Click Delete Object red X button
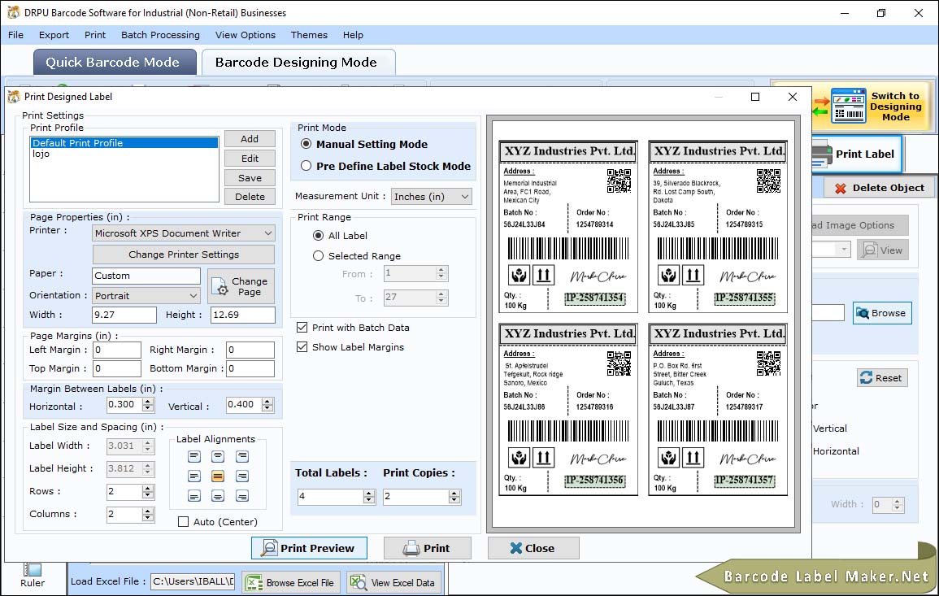Viewport: 939px width, 596px height. coord(879,188)
